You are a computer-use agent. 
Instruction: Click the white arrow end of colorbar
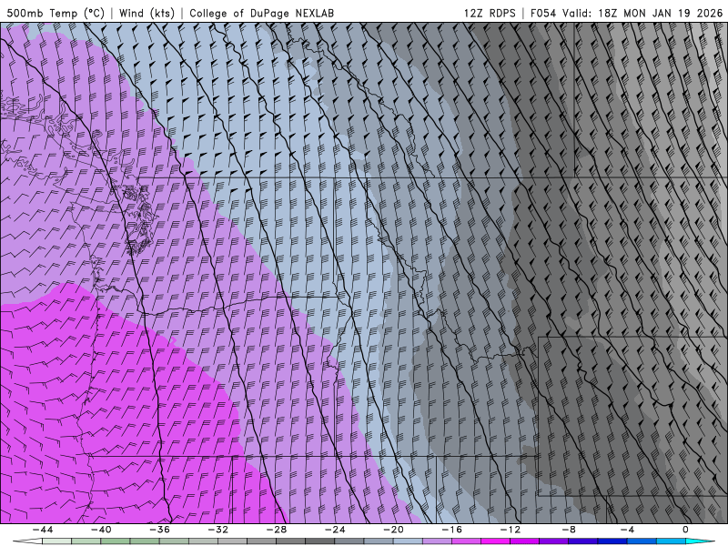tap(27, 541)
